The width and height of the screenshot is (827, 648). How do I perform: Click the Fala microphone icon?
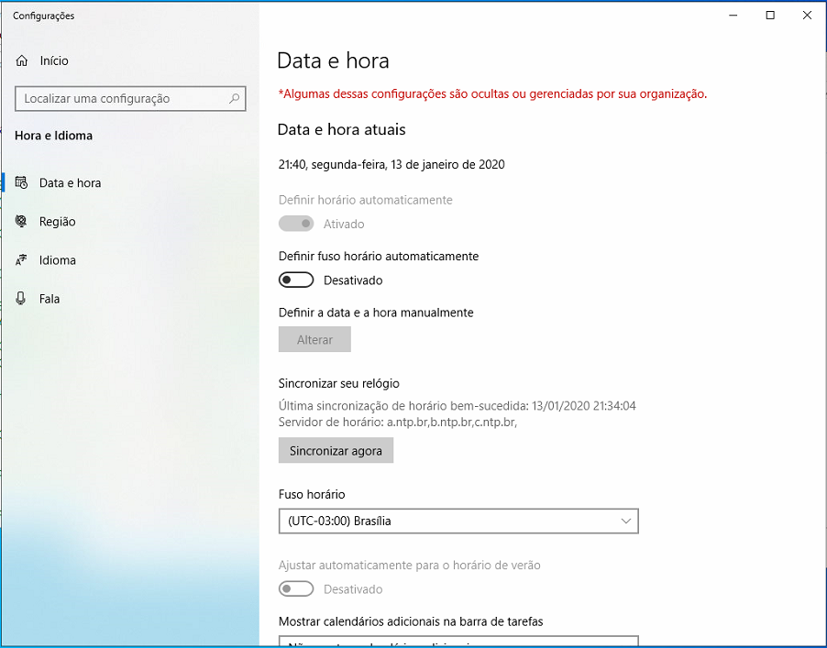[21, 299]
